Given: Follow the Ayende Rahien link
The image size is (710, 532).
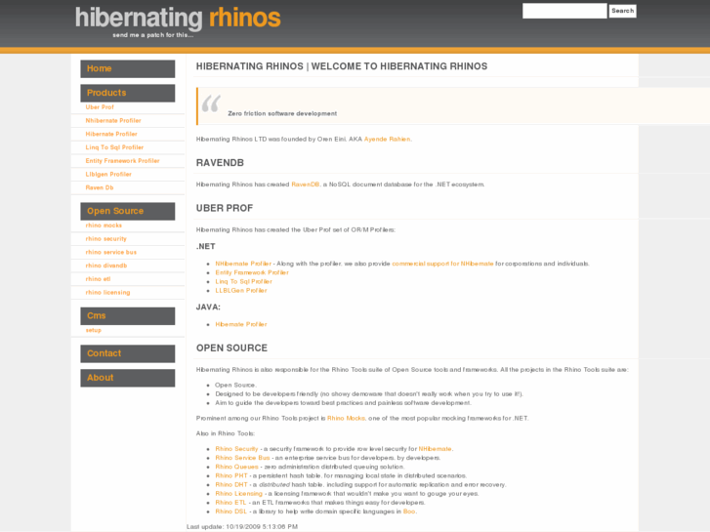Looking at the screenshot, I should 387,139.
